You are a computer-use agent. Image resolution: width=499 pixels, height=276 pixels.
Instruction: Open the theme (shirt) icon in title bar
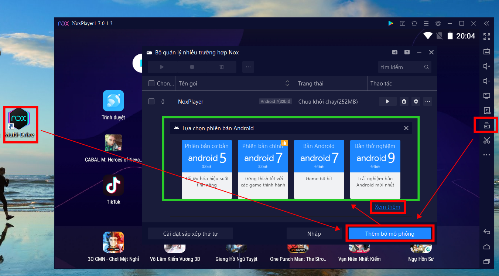click(414, 23)
